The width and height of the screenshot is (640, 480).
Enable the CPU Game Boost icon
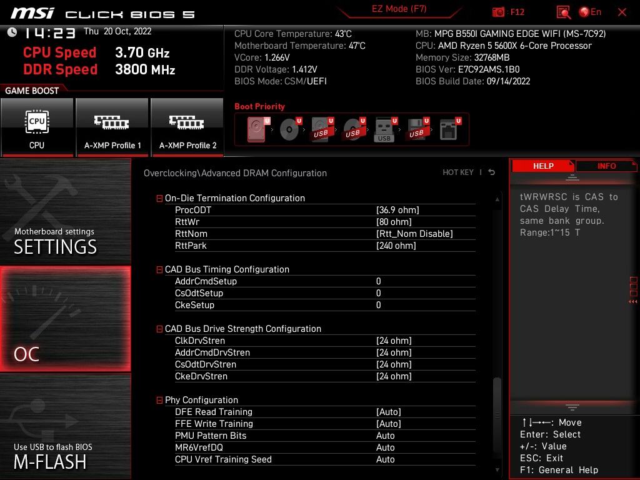click(37, 127)
